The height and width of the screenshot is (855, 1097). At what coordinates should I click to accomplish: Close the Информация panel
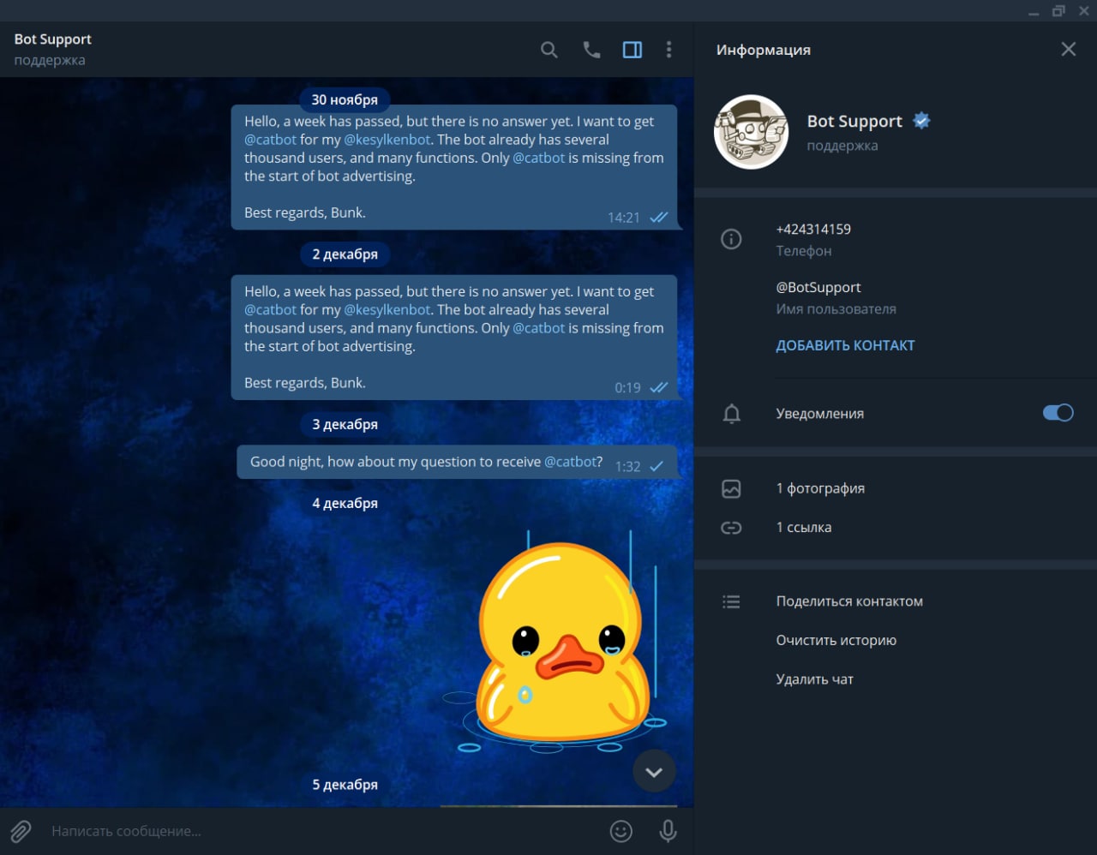coord(1068,49)
